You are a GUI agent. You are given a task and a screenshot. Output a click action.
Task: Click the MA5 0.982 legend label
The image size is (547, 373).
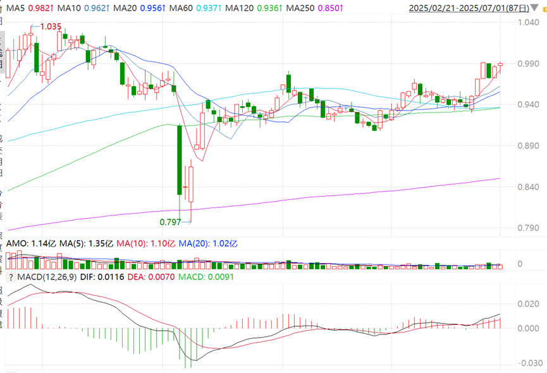pyautogui.click(x=30, y=8)
